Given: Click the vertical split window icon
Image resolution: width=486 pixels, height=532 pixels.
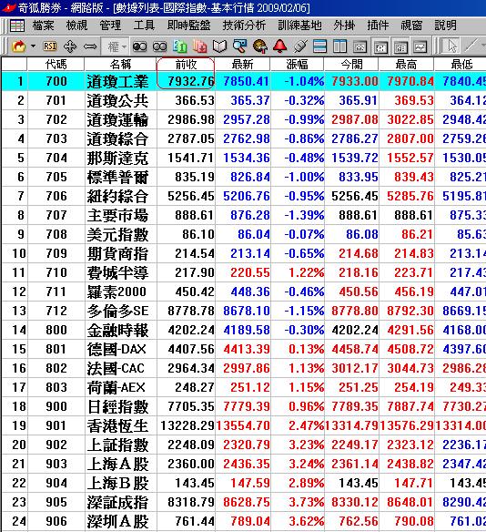Looking at the screenshot, I should click(339, 46).
